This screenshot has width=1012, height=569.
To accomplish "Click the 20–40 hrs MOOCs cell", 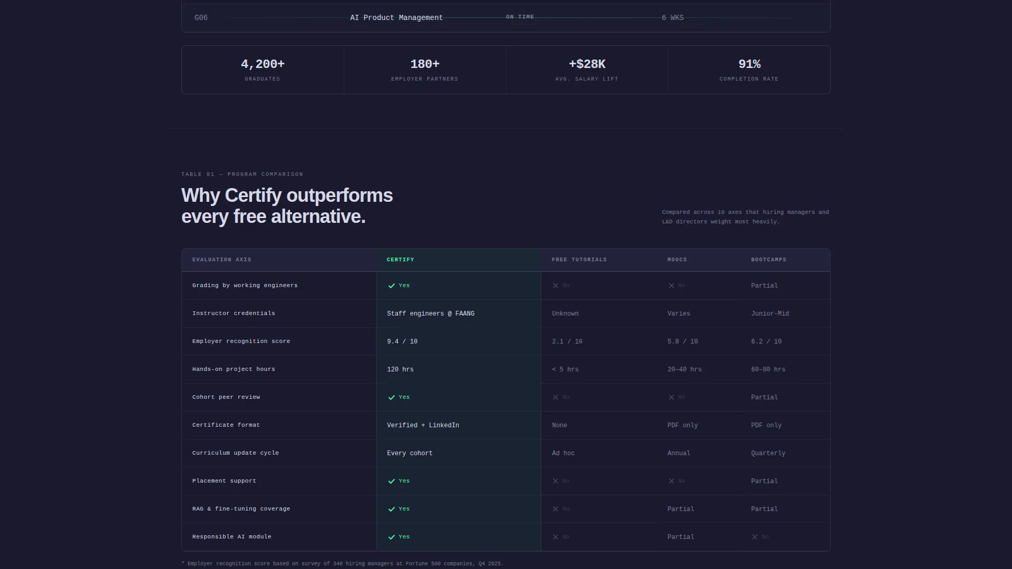I will click(x=684, y=369).
